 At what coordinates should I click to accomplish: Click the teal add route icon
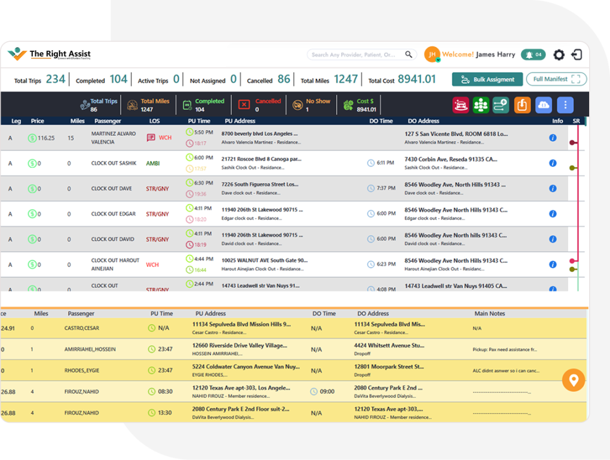501,105
